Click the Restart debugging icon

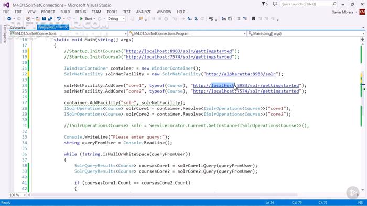tap(166, 19)
